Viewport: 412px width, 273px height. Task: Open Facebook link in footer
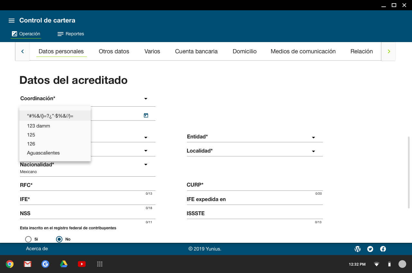coord(383,249)
